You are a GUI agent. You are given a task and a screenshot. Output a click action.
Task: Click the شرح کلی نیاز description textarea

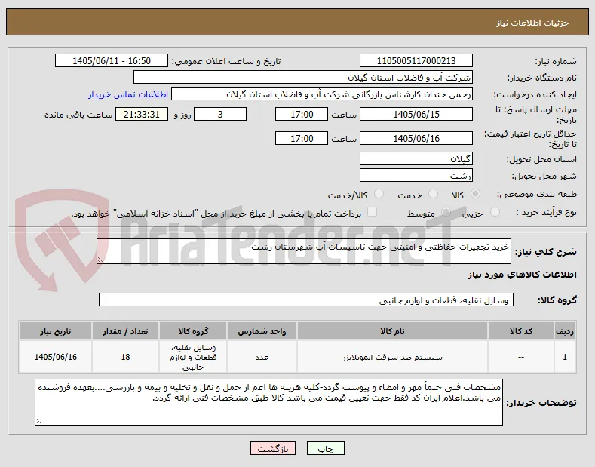304,251
